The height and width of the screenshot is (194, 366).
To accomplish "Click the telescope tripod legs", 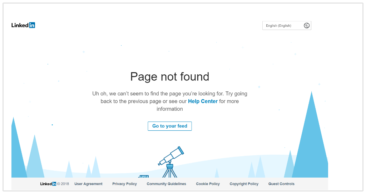I will [170, 173].
